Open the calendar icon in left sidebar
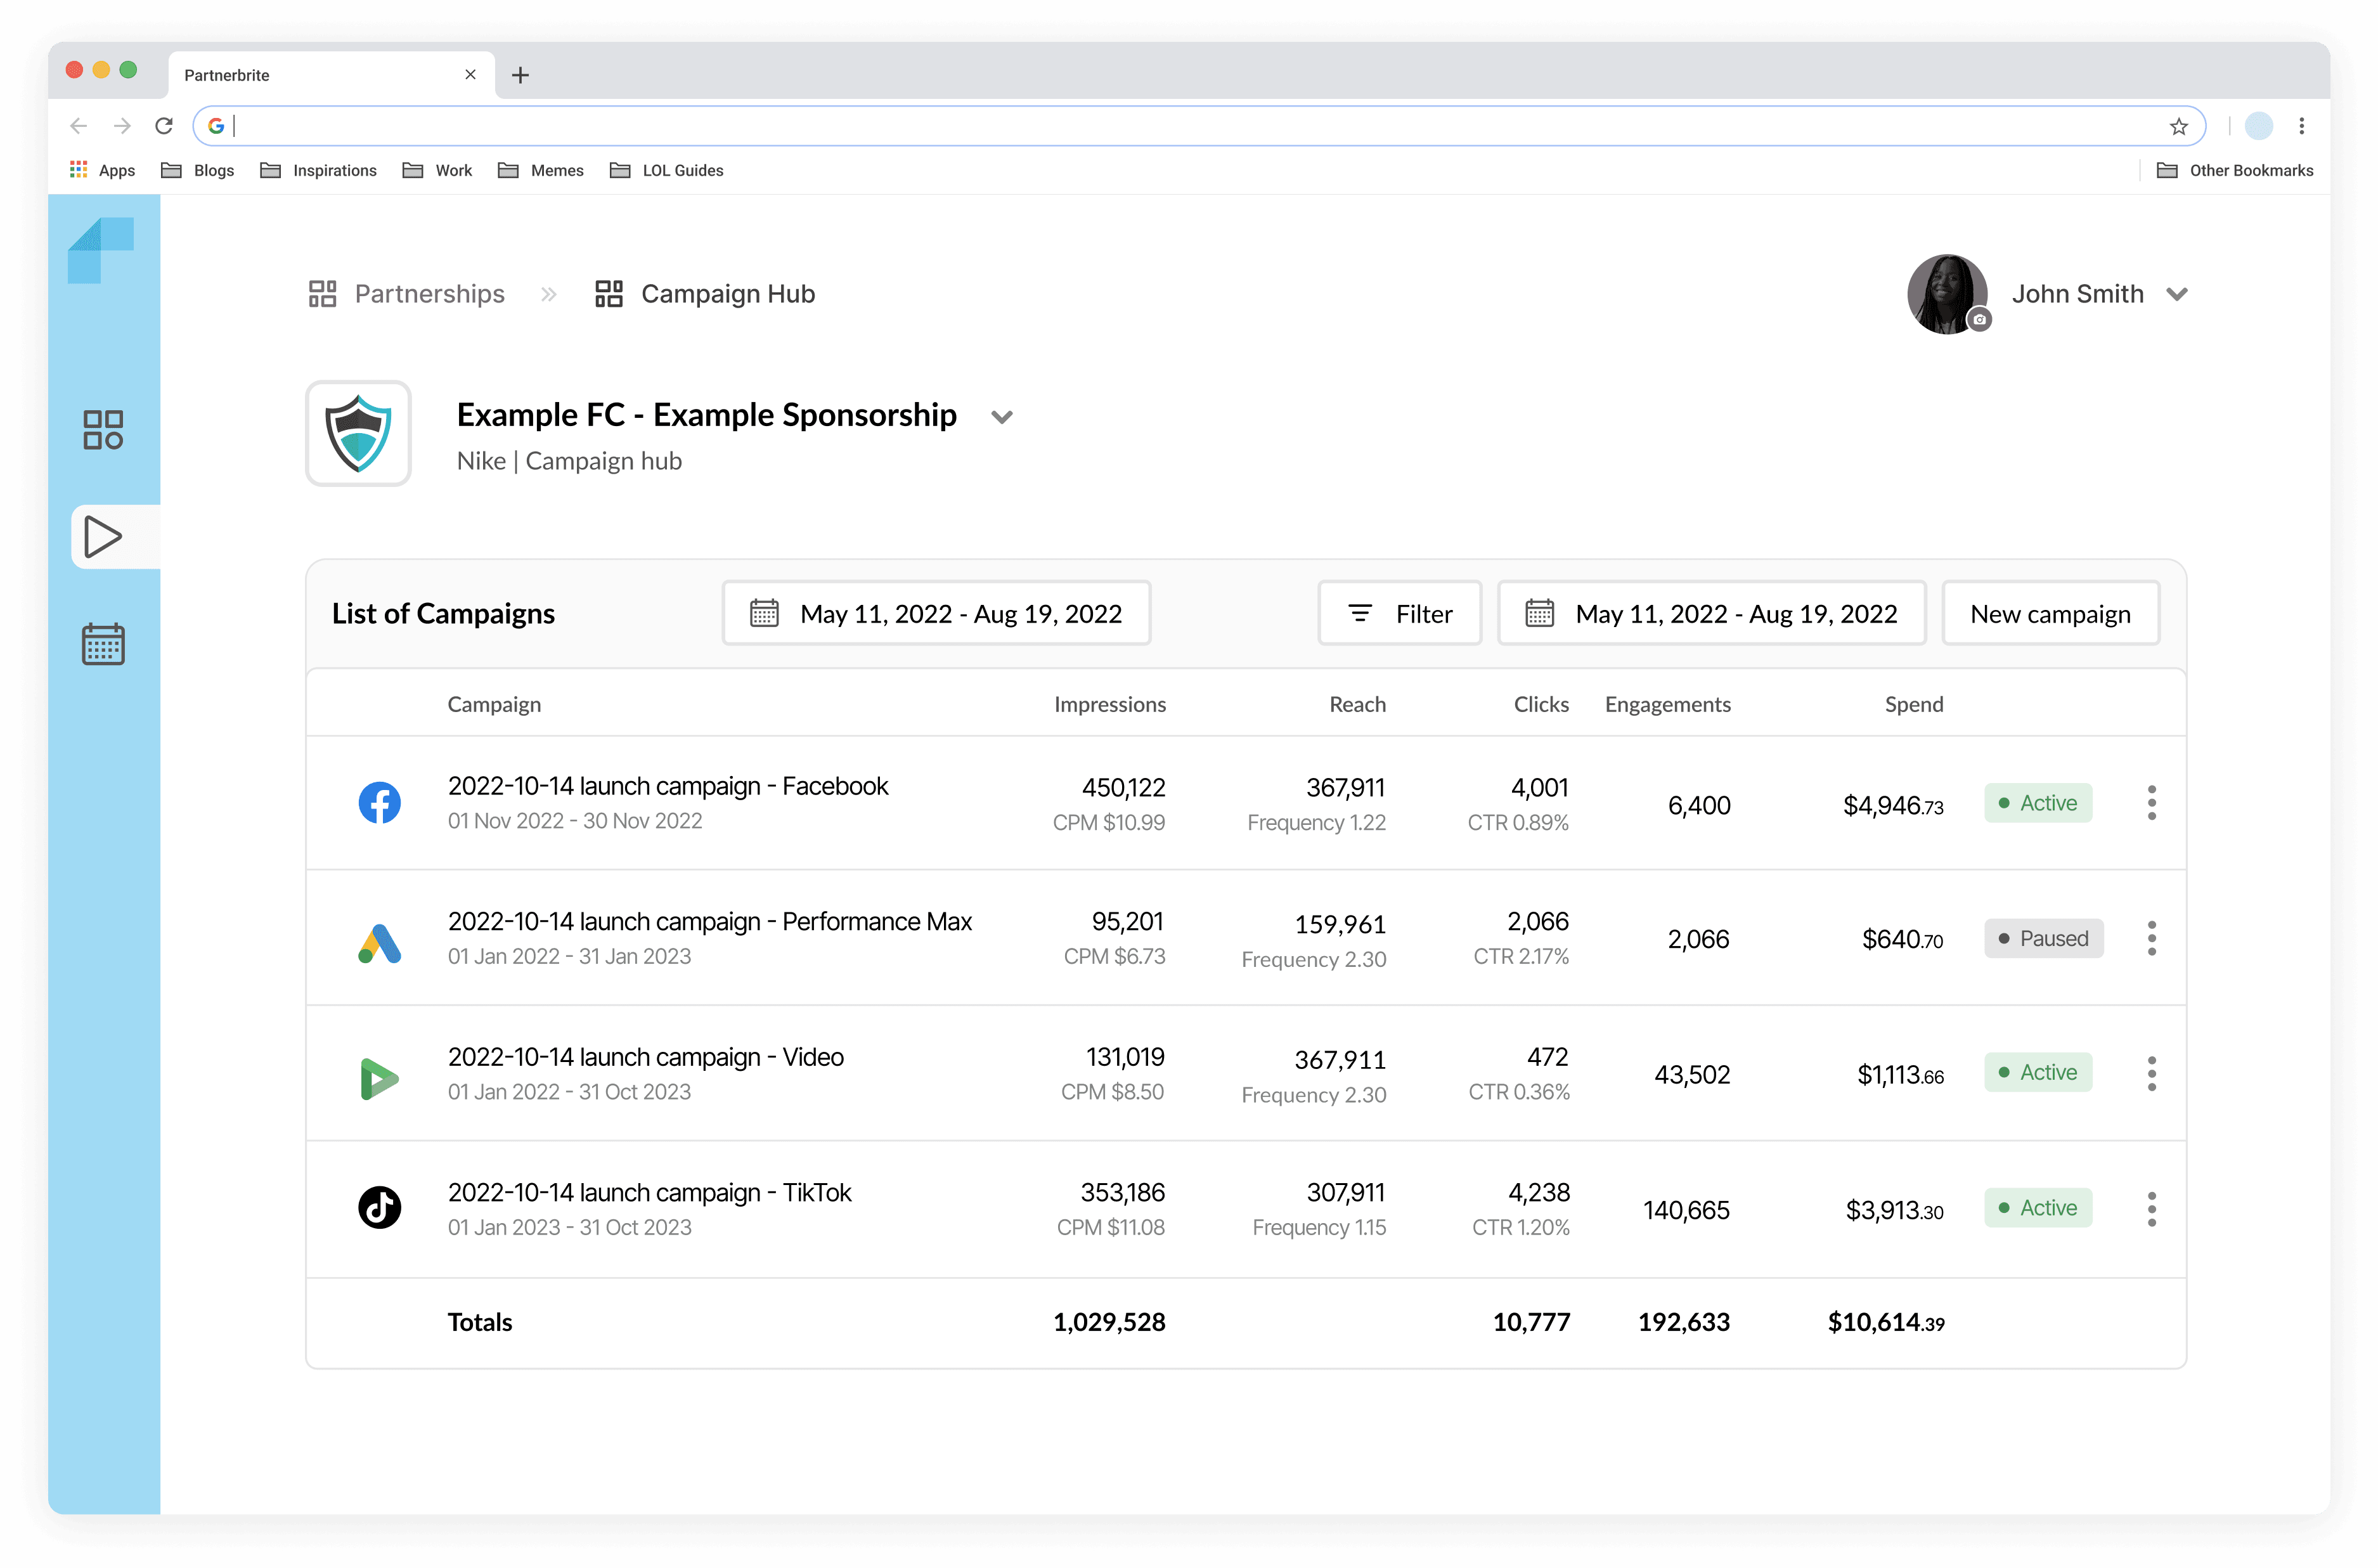 coord(103,645)
